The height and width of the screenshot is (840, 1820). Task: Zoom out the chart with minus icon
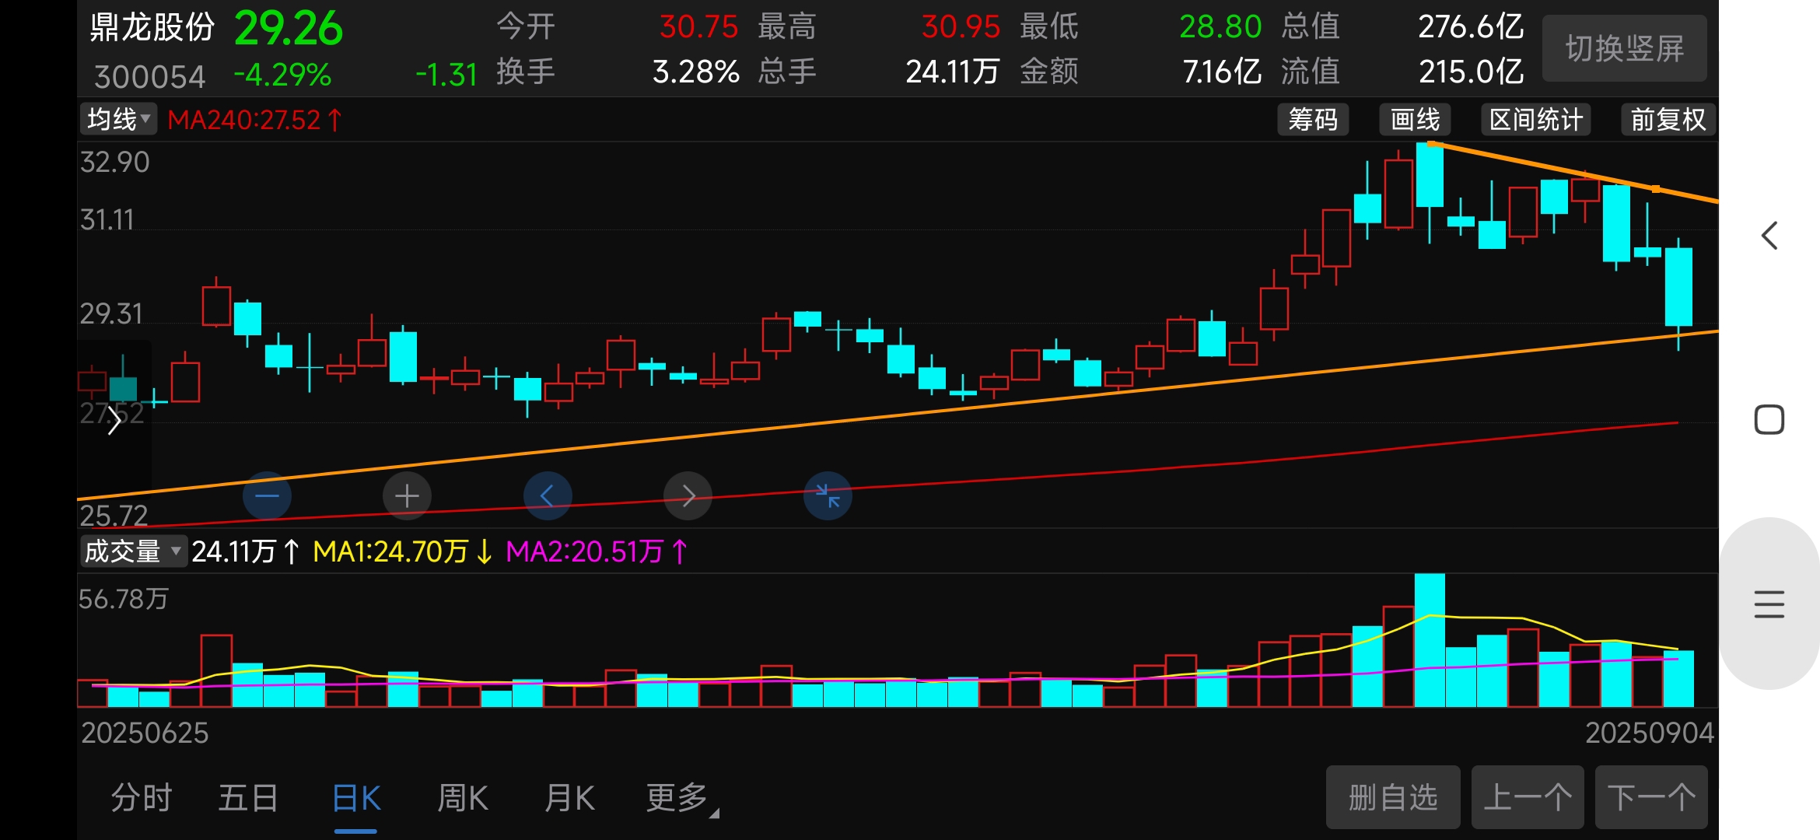point(267,495)
